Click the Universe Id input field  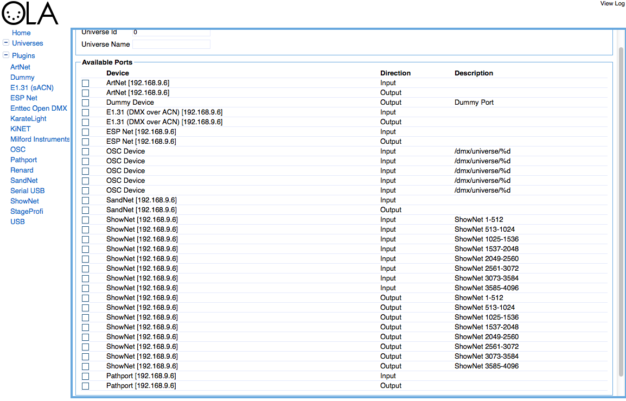171,33
